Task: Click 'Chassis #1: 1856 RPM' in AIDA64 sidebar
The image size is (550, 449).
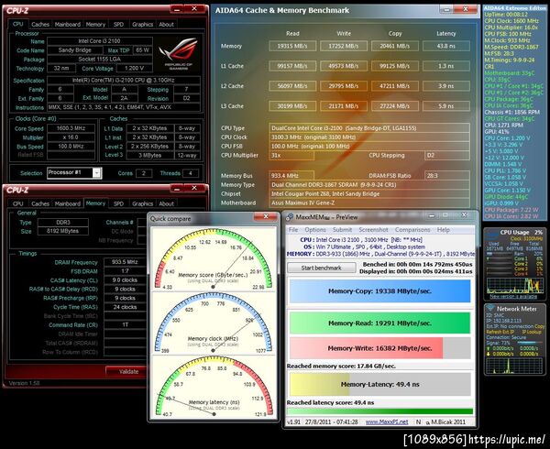Action: pos(512,112)
